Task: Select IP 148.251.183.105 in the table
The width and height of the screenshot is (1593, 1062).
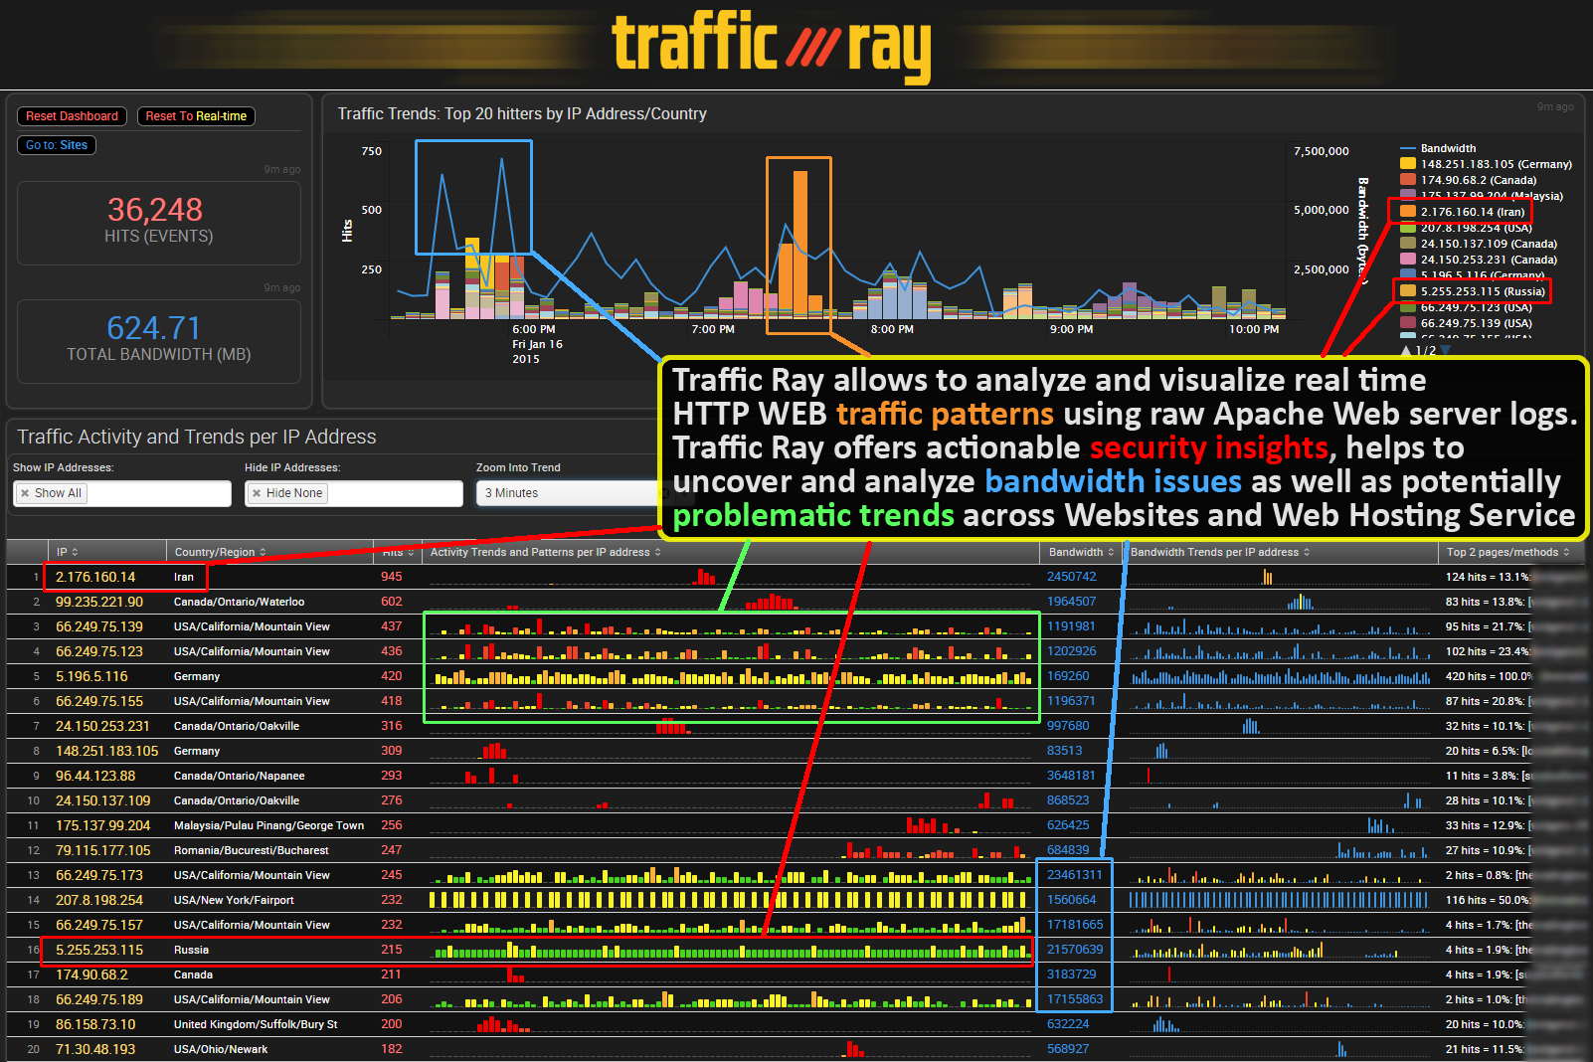Action: coord(107,751)
